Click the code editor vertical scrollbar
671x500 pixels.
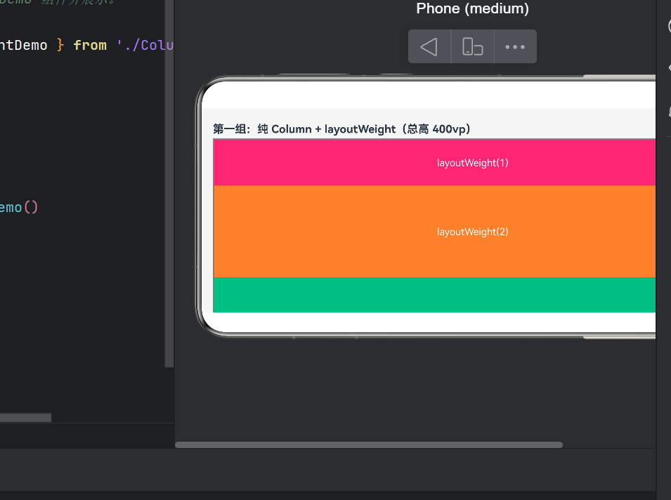coord(169,184)
